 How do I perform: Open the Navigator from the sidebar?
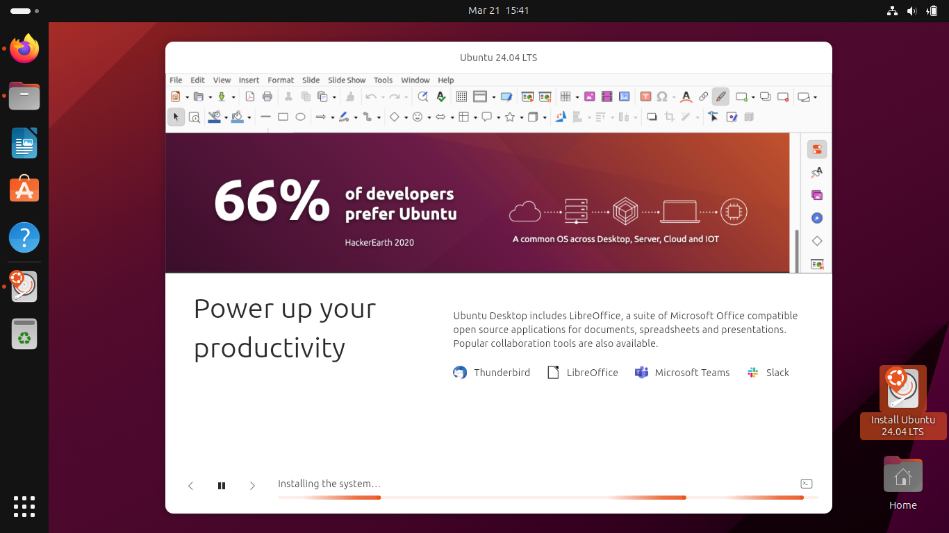point(816,218)
